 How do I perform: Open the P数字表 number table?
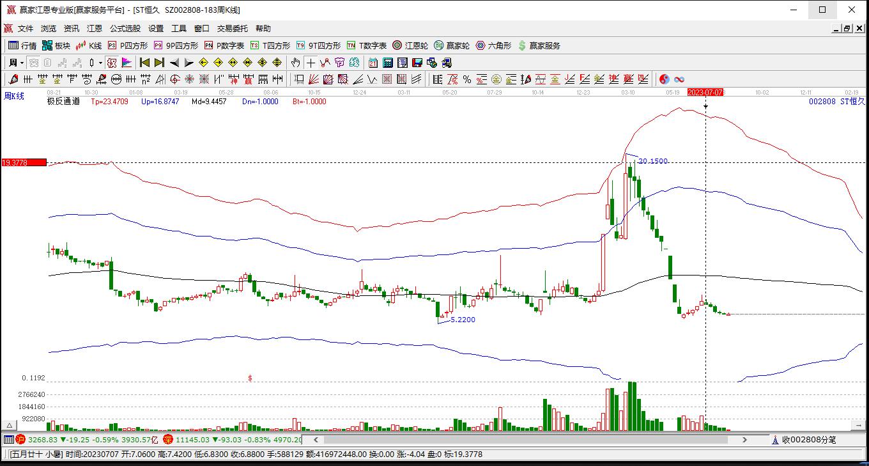click(224, 45)
